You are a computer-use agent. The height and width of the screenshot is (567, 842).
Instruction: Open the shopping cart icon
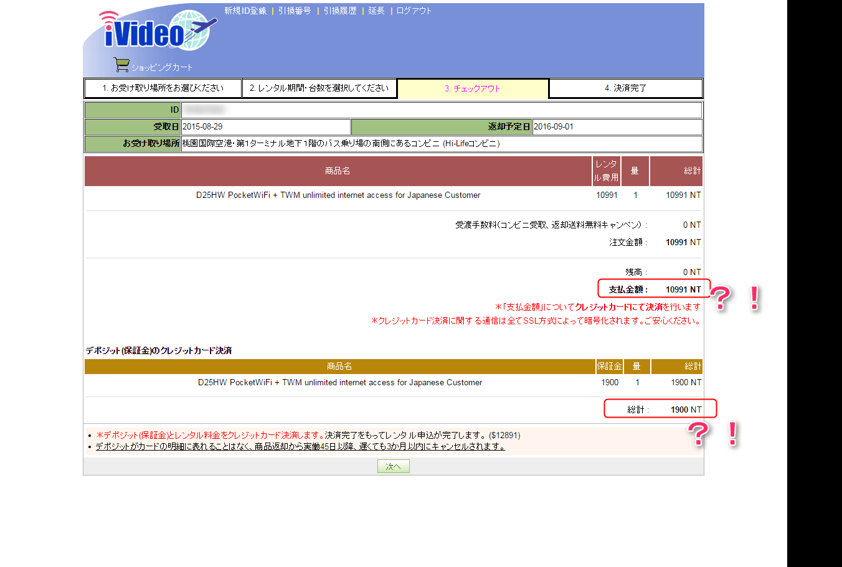click(x=121, y=65)
